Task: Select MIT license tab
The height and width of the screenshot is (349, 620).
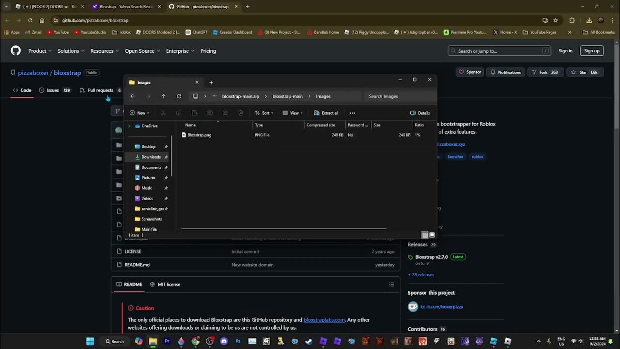Action: point(165,285)
